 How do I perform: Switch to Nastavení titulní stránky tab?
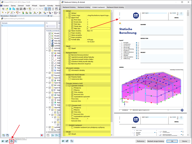(115, 7)
